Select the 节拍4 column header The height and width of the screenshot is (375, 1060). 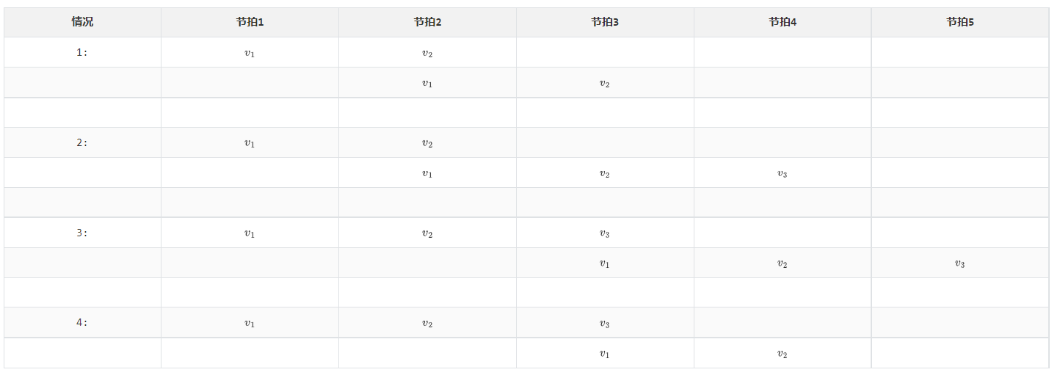(x=783, y=22)
